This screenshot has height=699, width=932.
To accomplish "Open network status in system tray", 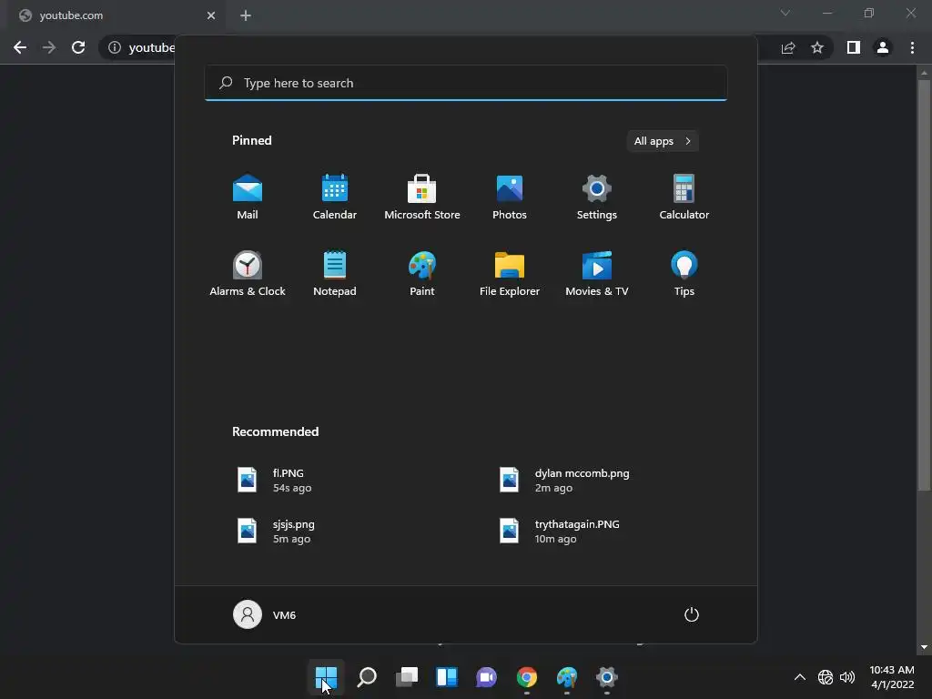I will pos(826,677).
